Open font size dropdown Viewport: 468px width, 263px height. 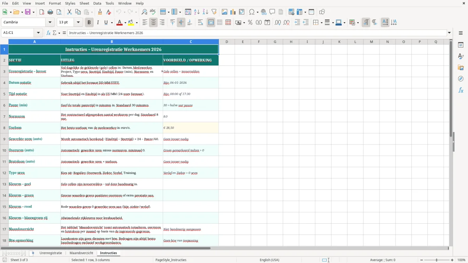coord(78,23)
